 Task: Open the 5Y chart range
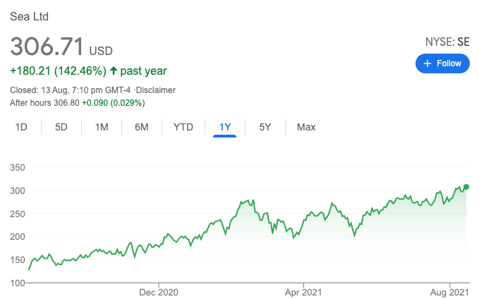pyautogui.click(x=265, y=127)
